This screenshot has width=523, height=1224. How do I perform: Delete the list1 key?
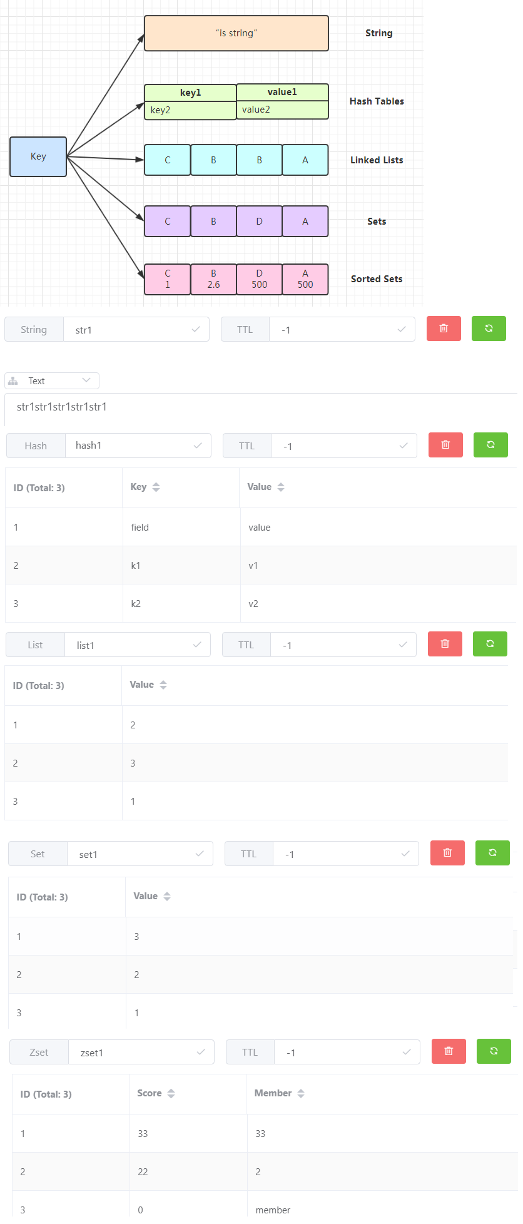pos(445,644)
